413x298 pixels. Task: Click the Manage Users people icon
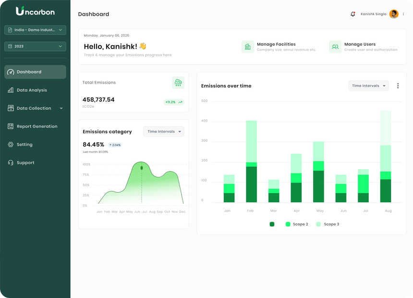pyautogui.click(x=335, y=47)
